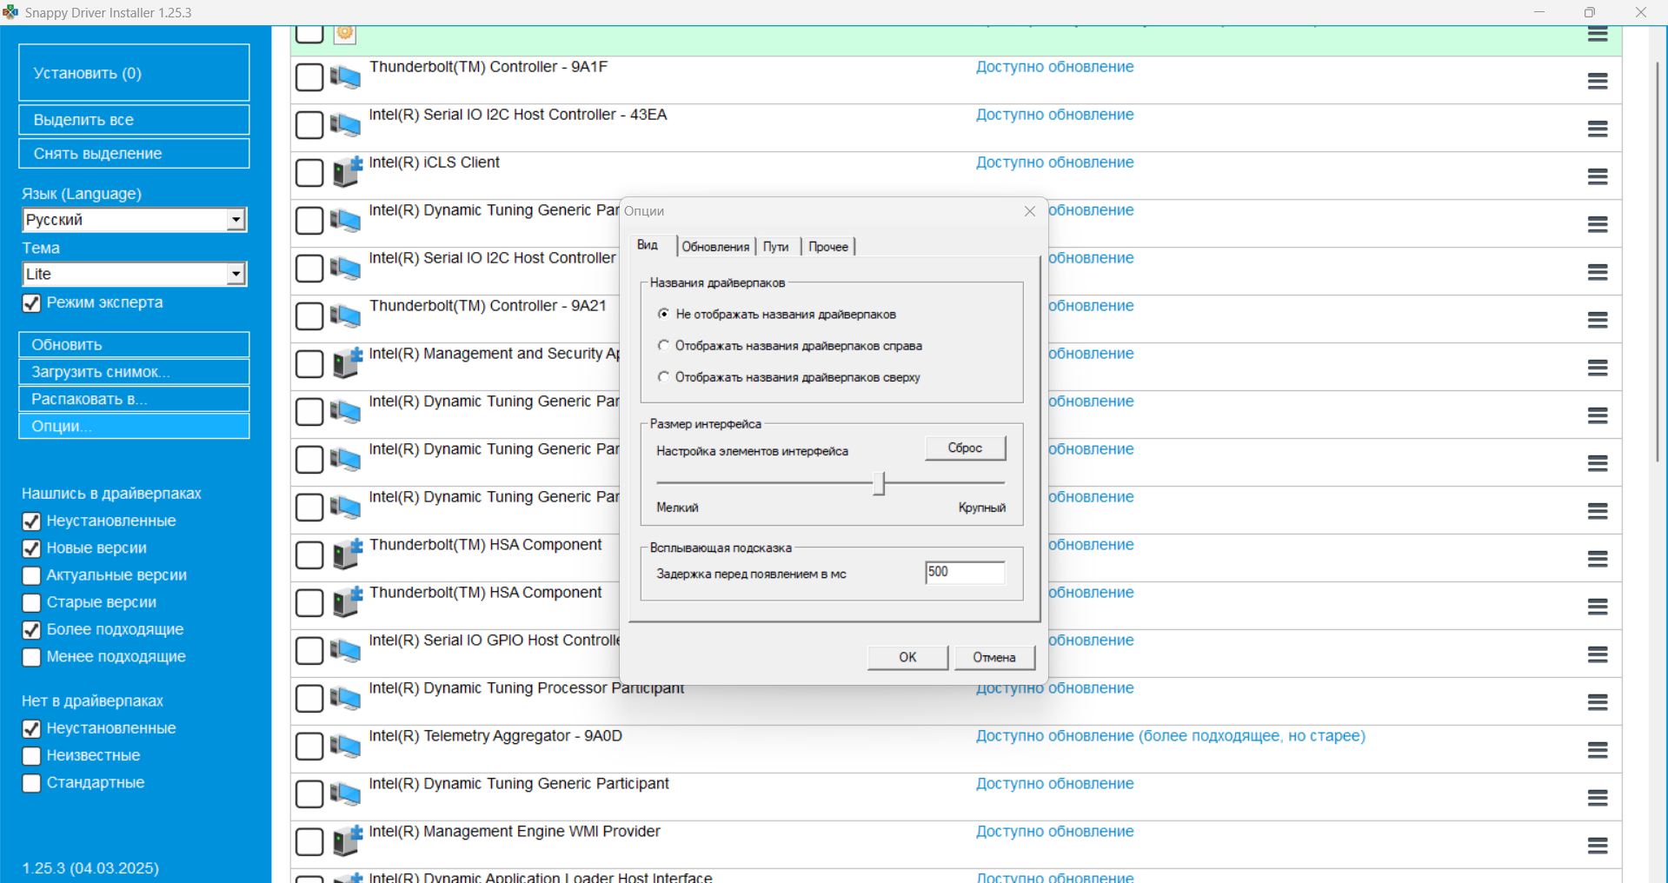Image resolution: width=1668 pixels, height=883 pixels.
Task: Click device icon for Serial IO I2C Host Controller - 43EA
Action: click(346, 125)
